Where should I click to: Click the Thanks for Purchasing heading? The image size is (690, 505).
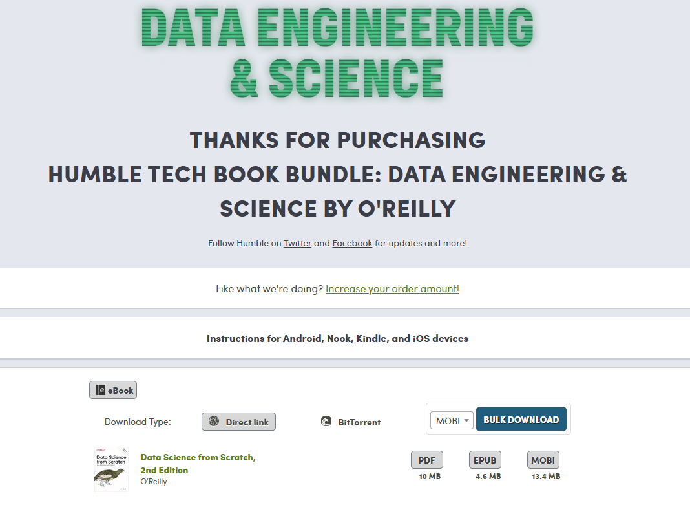337,140
